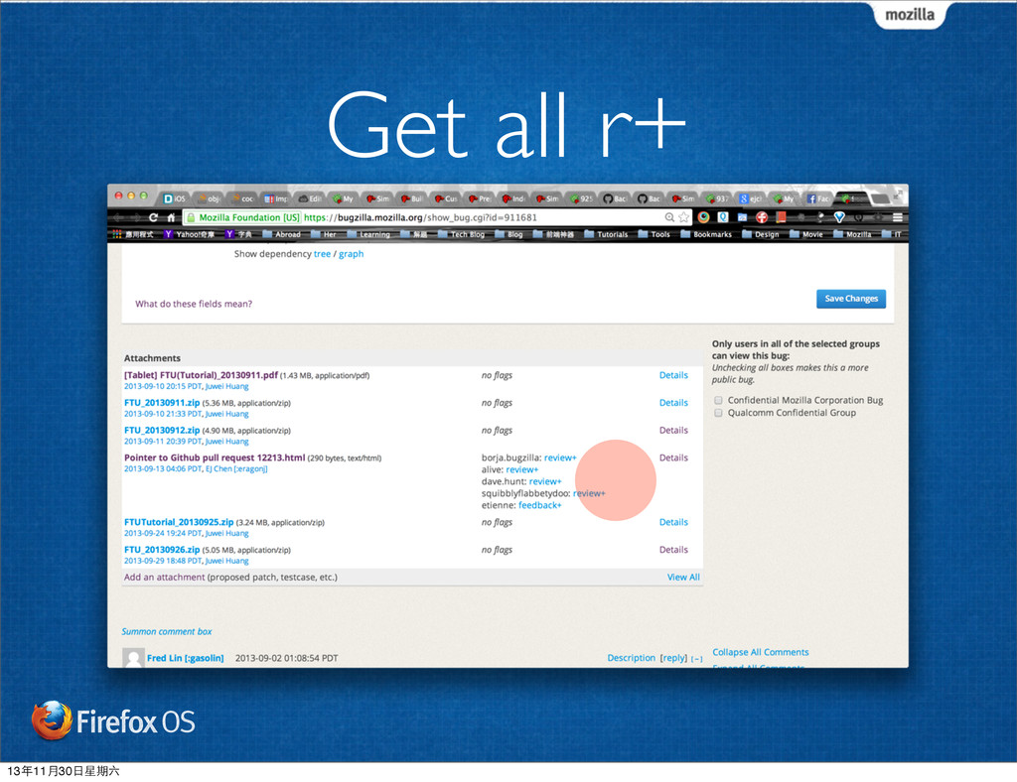Viewport: 1017px width, 782px height.
Task: Switch to the iOS browser tab
Action: click(x=175, y=198)
